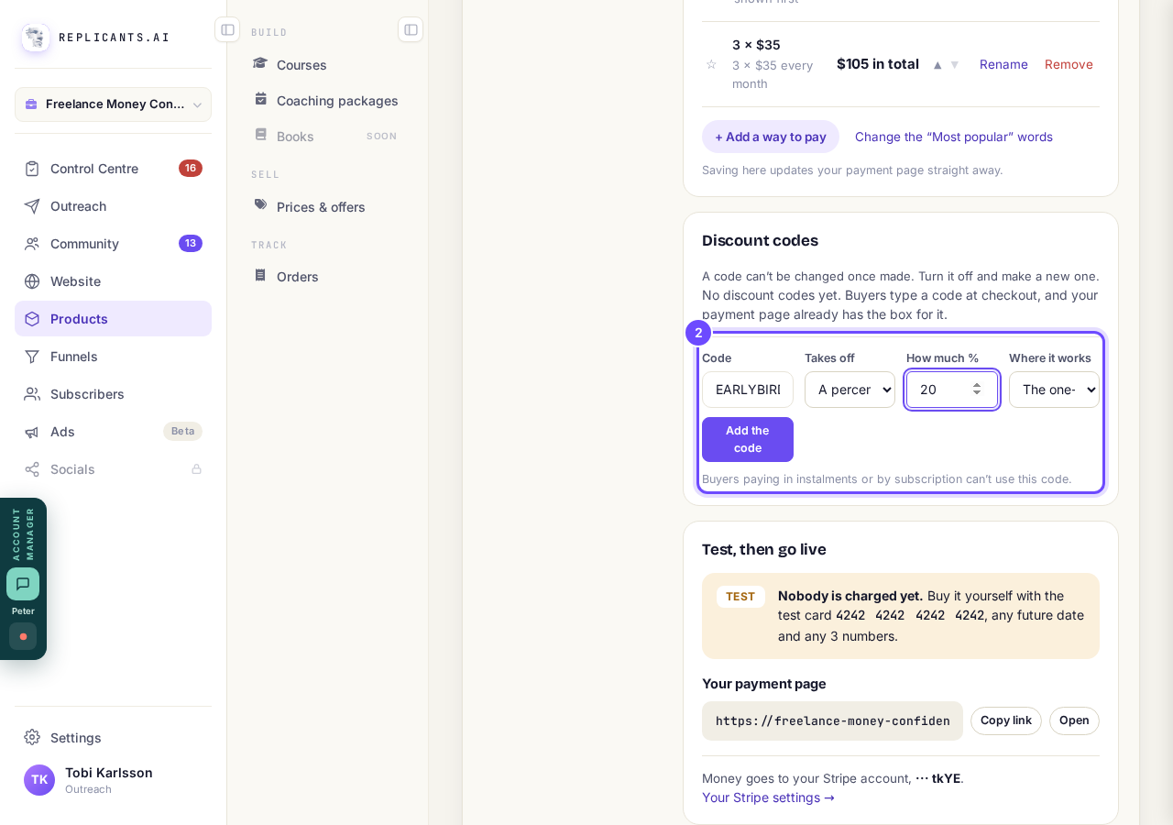Click the Account Manager chat icon

(x=23, y=584)
